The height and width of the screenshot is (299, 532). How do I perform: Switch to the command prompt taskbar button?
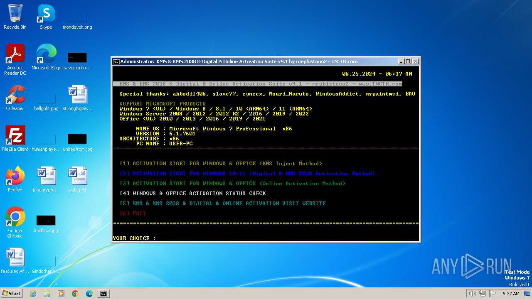tap(103, 294)
